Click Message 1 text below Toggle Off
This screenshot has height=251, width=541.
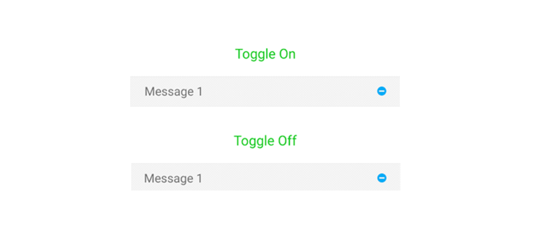(x=173, y=178)
